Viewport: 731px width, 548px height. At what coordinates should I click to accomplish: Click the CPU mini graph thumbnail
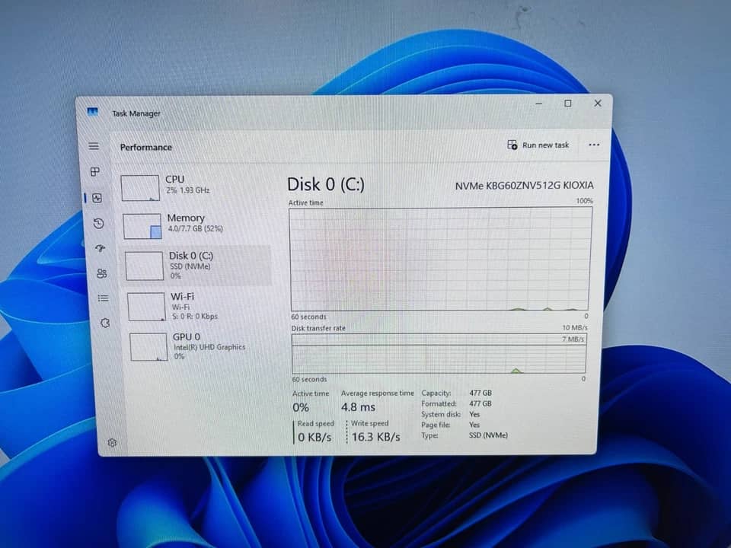pos(140,188)
